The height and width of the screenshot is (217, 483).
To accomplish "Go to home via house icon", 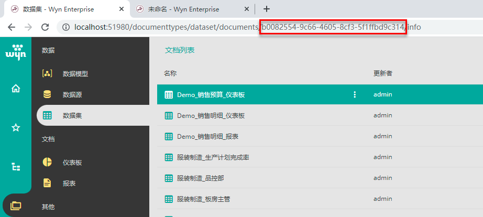I will [16, 89].
